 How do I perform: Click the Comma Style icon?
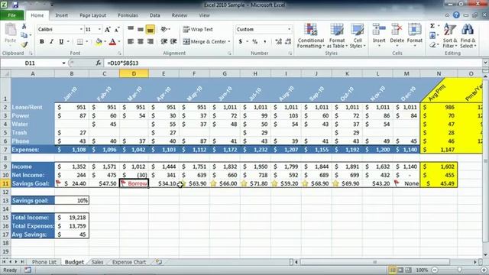tap(265, 41)
